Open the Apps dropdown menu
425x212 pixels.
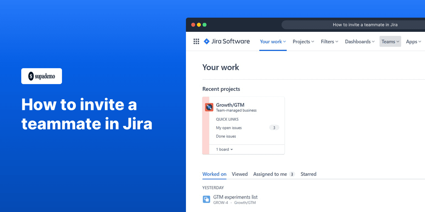tap(413, 41)
